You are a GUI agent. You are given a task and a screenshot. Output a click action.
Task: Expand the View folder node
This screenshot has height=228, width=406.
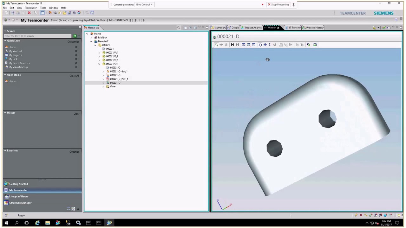tap(103, 86)
